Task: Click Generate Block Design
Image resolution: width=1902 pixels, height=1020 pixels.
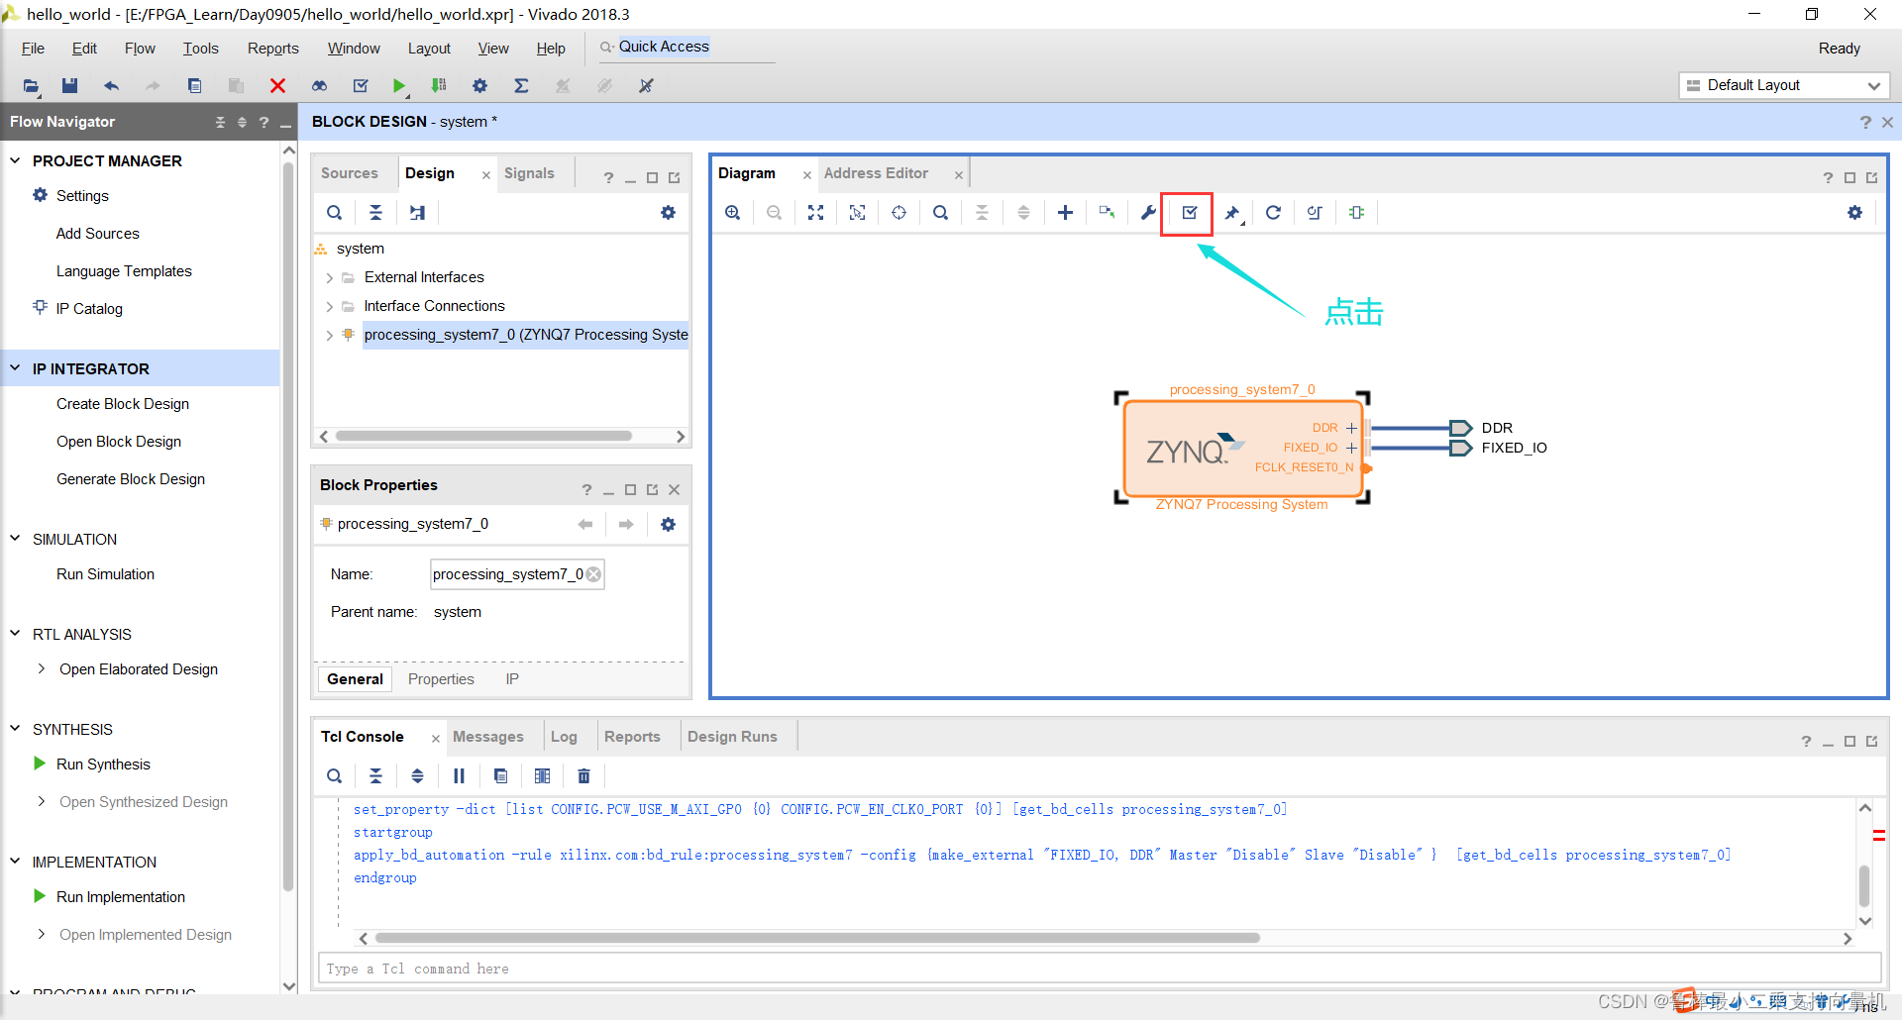Action: [x=131, y=479]
